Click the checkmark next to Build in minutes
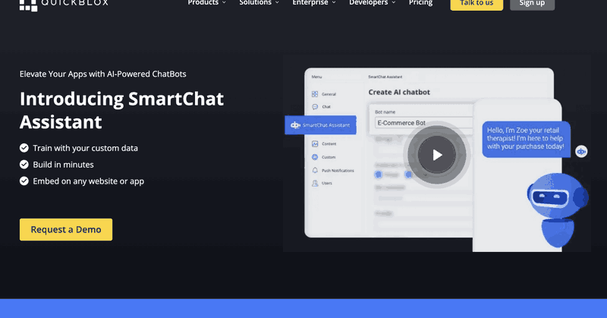This screenshot has width=607, height=318. click(24, 165)
